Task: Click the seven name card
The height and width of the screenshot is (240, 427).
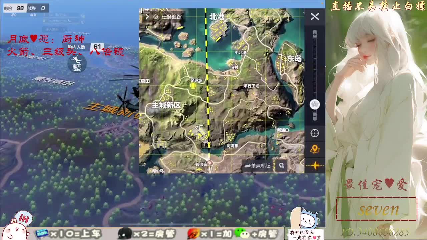Action: coord(377,209)
